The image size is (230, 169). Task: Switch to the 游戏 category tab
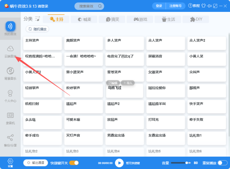[x=140, y=19]
